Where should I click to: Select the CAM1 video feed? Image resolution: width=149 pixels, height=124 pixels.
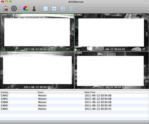pos(37,32)
